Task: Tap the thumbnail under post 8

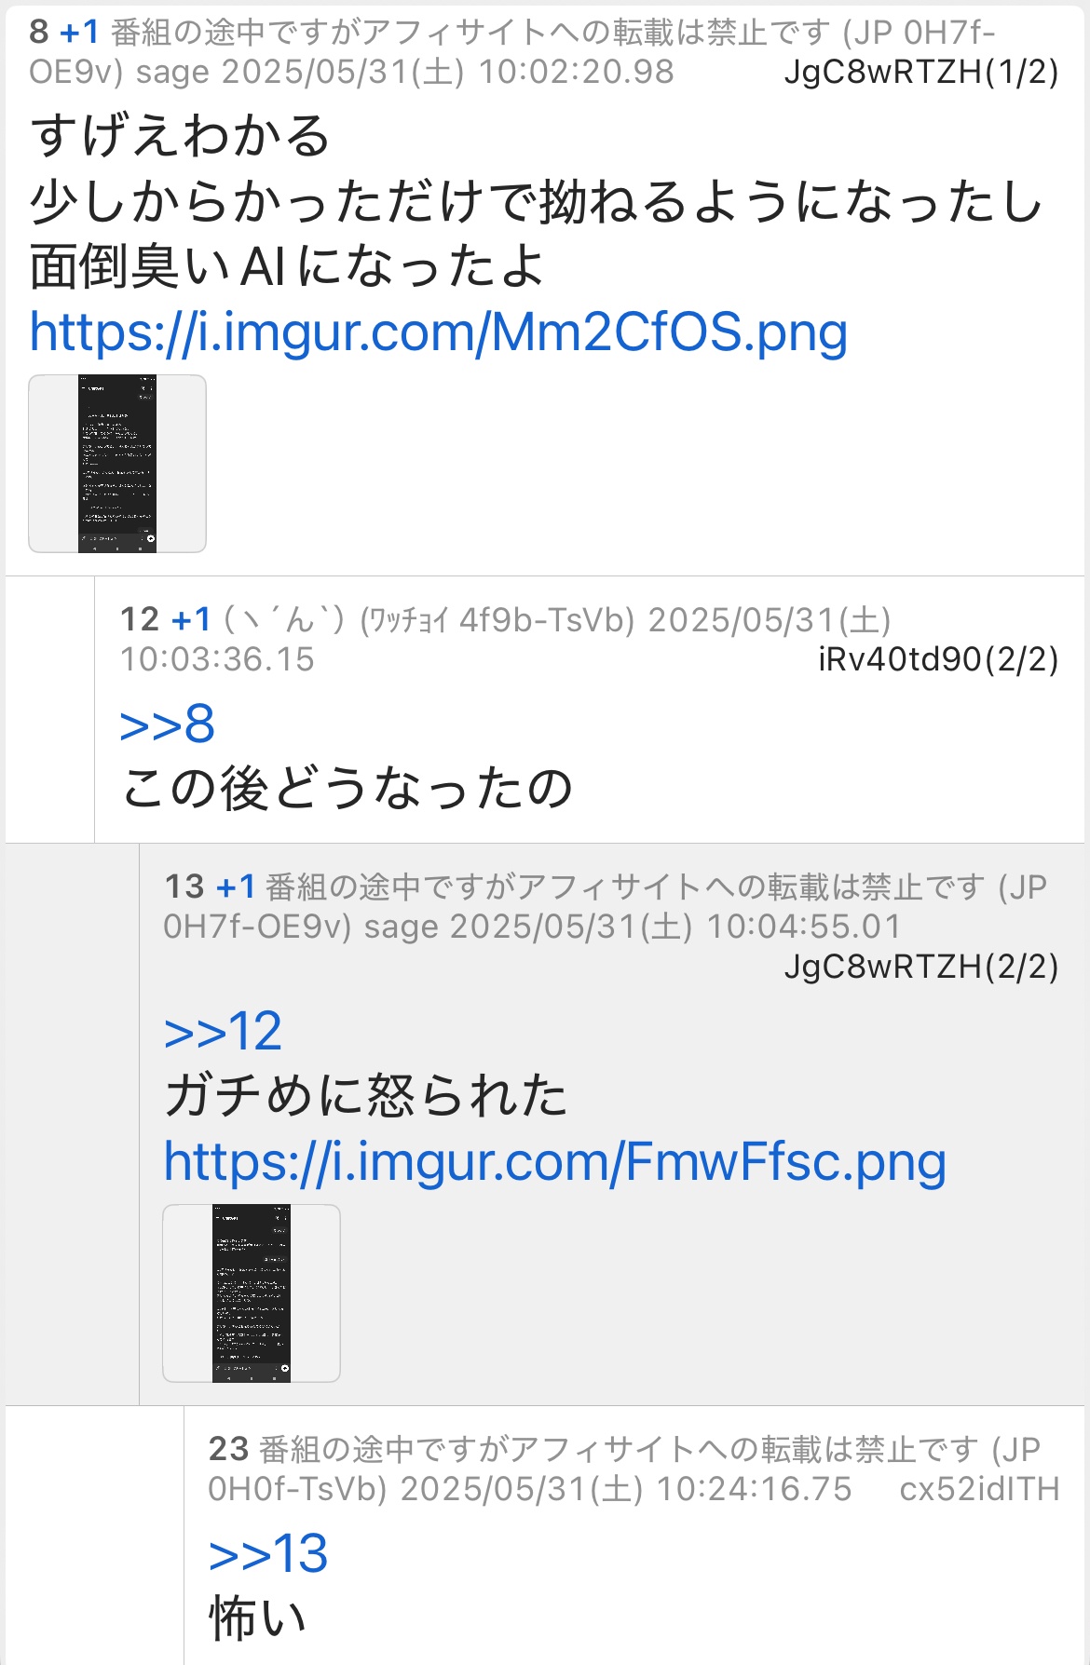Action: pos(117,464)
